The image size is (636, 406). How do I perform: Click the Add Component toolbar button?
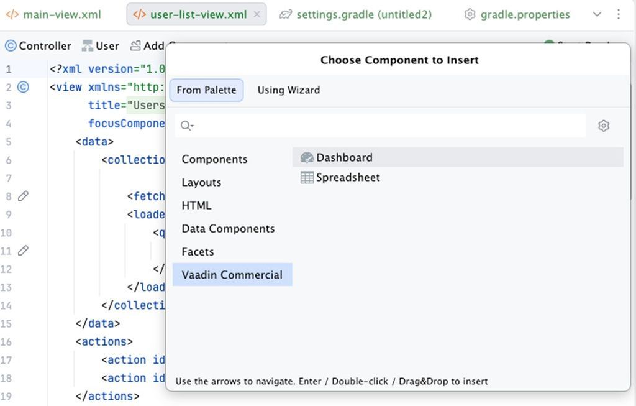pyautogui.click(x=148, y=45)
